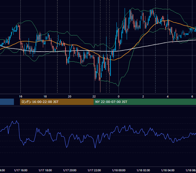Click the 1/17 20:00 time label

coord(70,170)
